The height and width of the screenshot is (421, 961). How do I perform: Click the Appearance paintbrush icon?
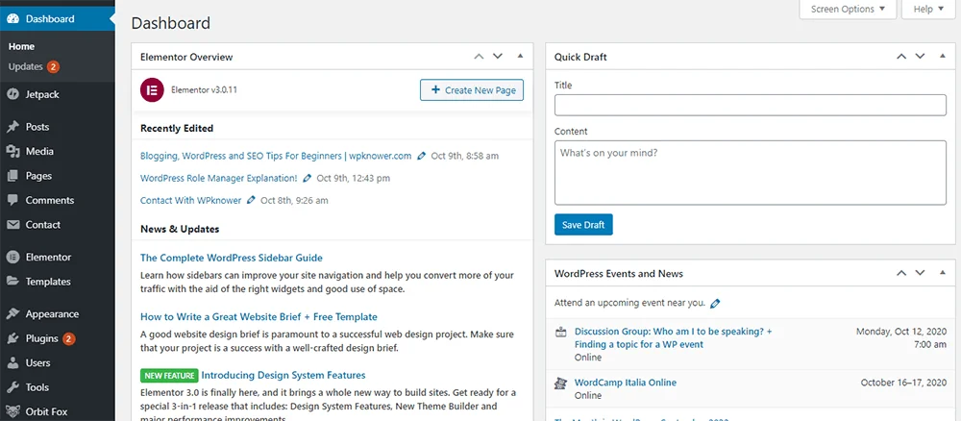[x=12, y=313]
